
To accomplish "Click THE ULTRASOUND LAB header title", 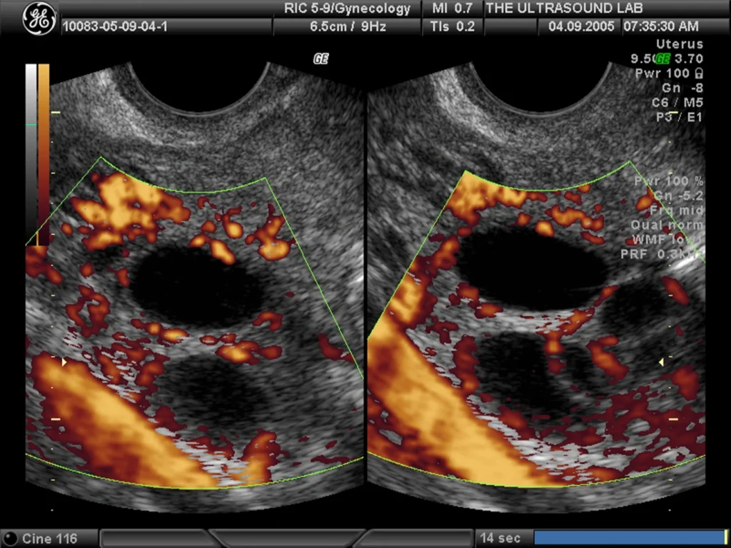I will [x=564, y=9].
